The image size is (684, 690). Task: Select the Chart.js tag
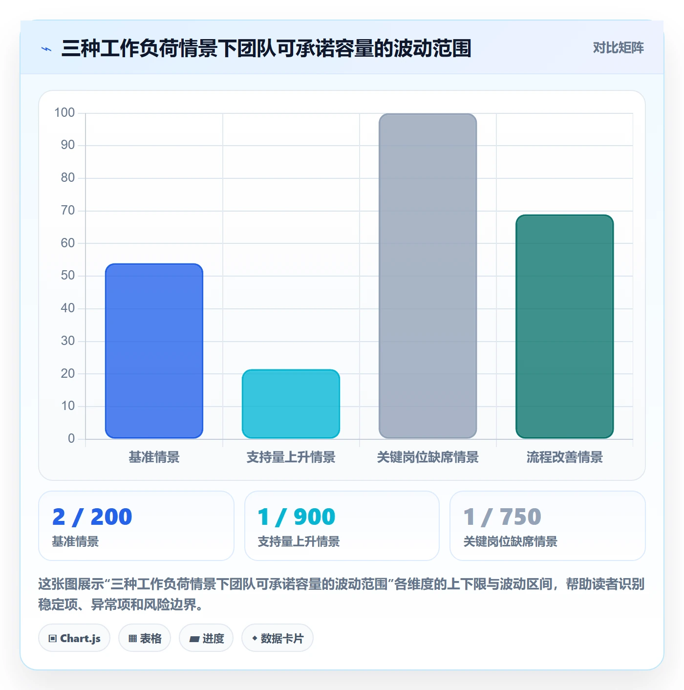click(74, 638)
